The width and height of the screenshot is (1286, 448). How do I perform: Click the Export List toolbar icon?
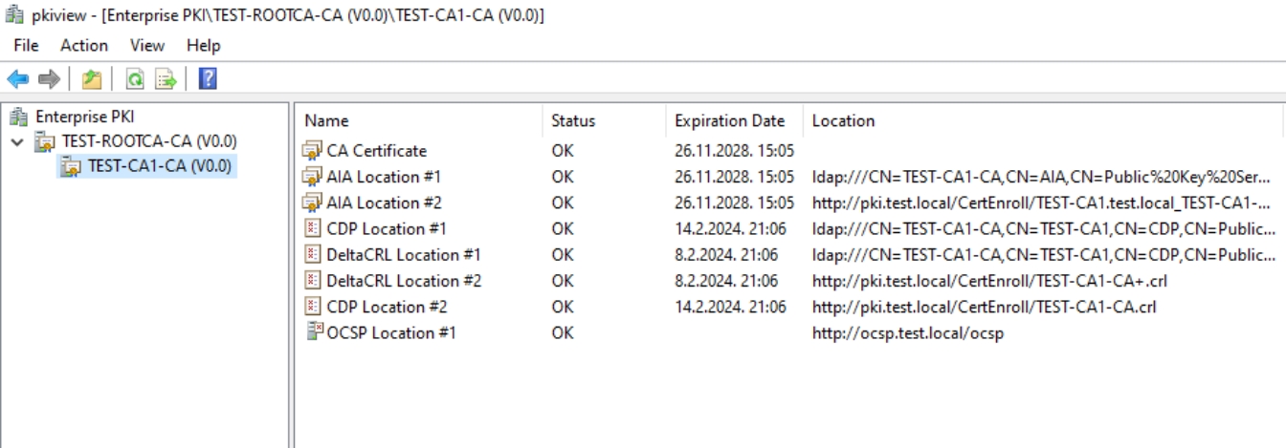tap(166, 79)
